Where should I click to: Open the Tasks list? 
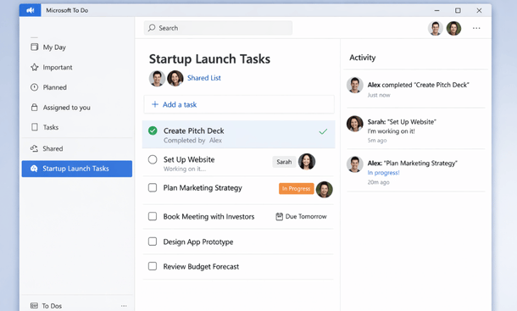pos(51,127)
